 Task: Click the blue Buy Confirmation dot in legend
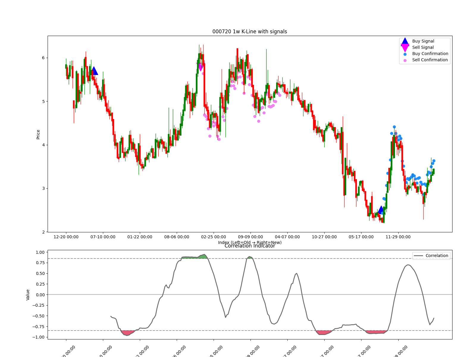point(405,54)
